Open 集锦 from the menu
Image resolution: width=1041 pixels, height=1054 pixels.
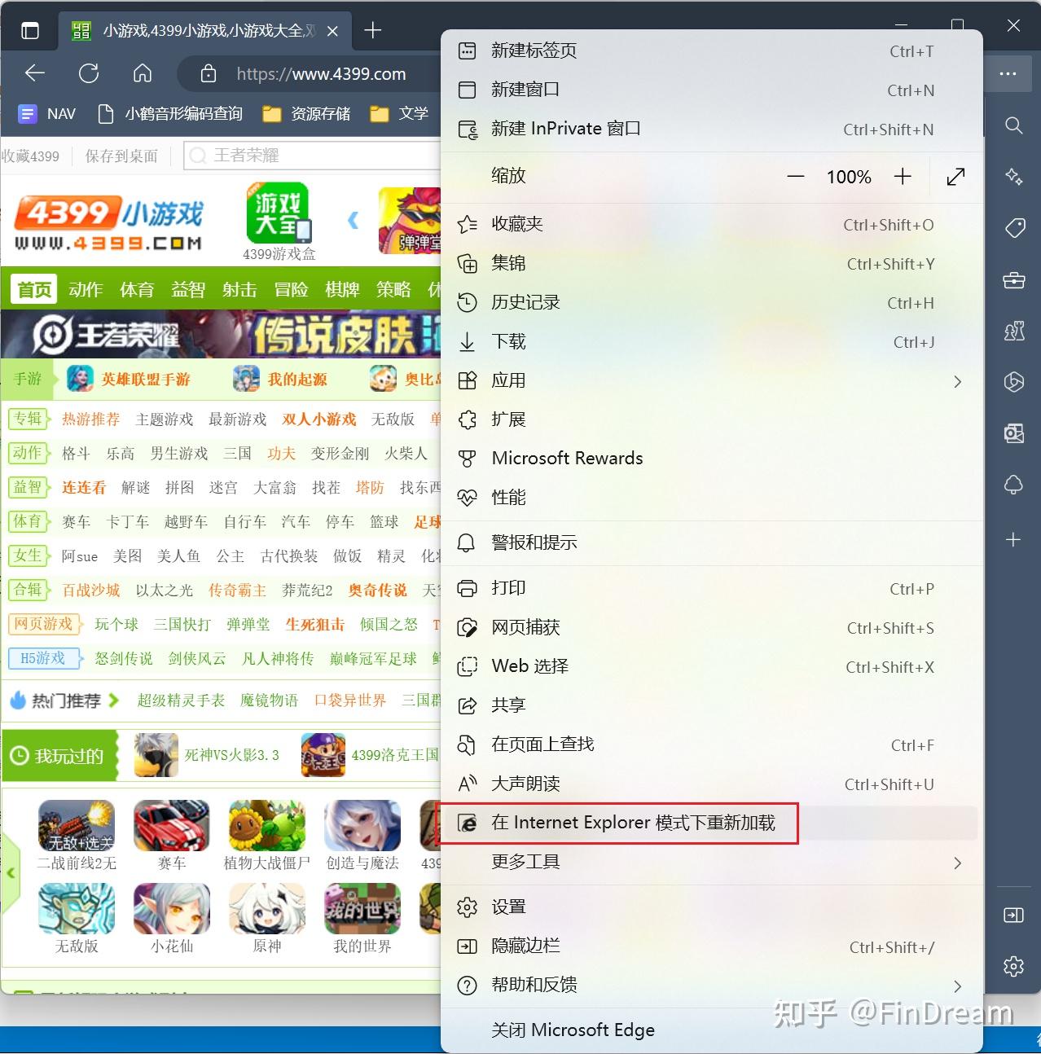[712, 263]
